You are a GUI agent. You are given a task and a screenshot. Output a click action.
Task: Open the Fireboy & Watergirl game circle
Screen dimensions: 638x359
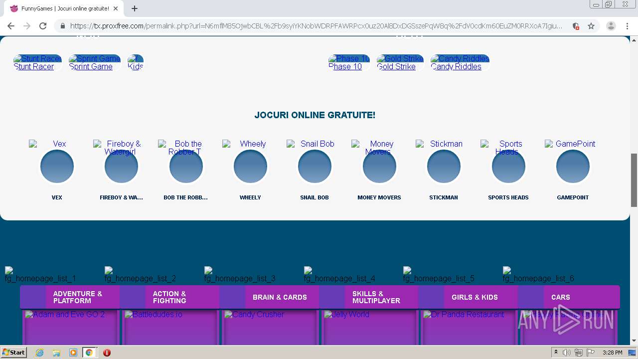pos(121,167)
